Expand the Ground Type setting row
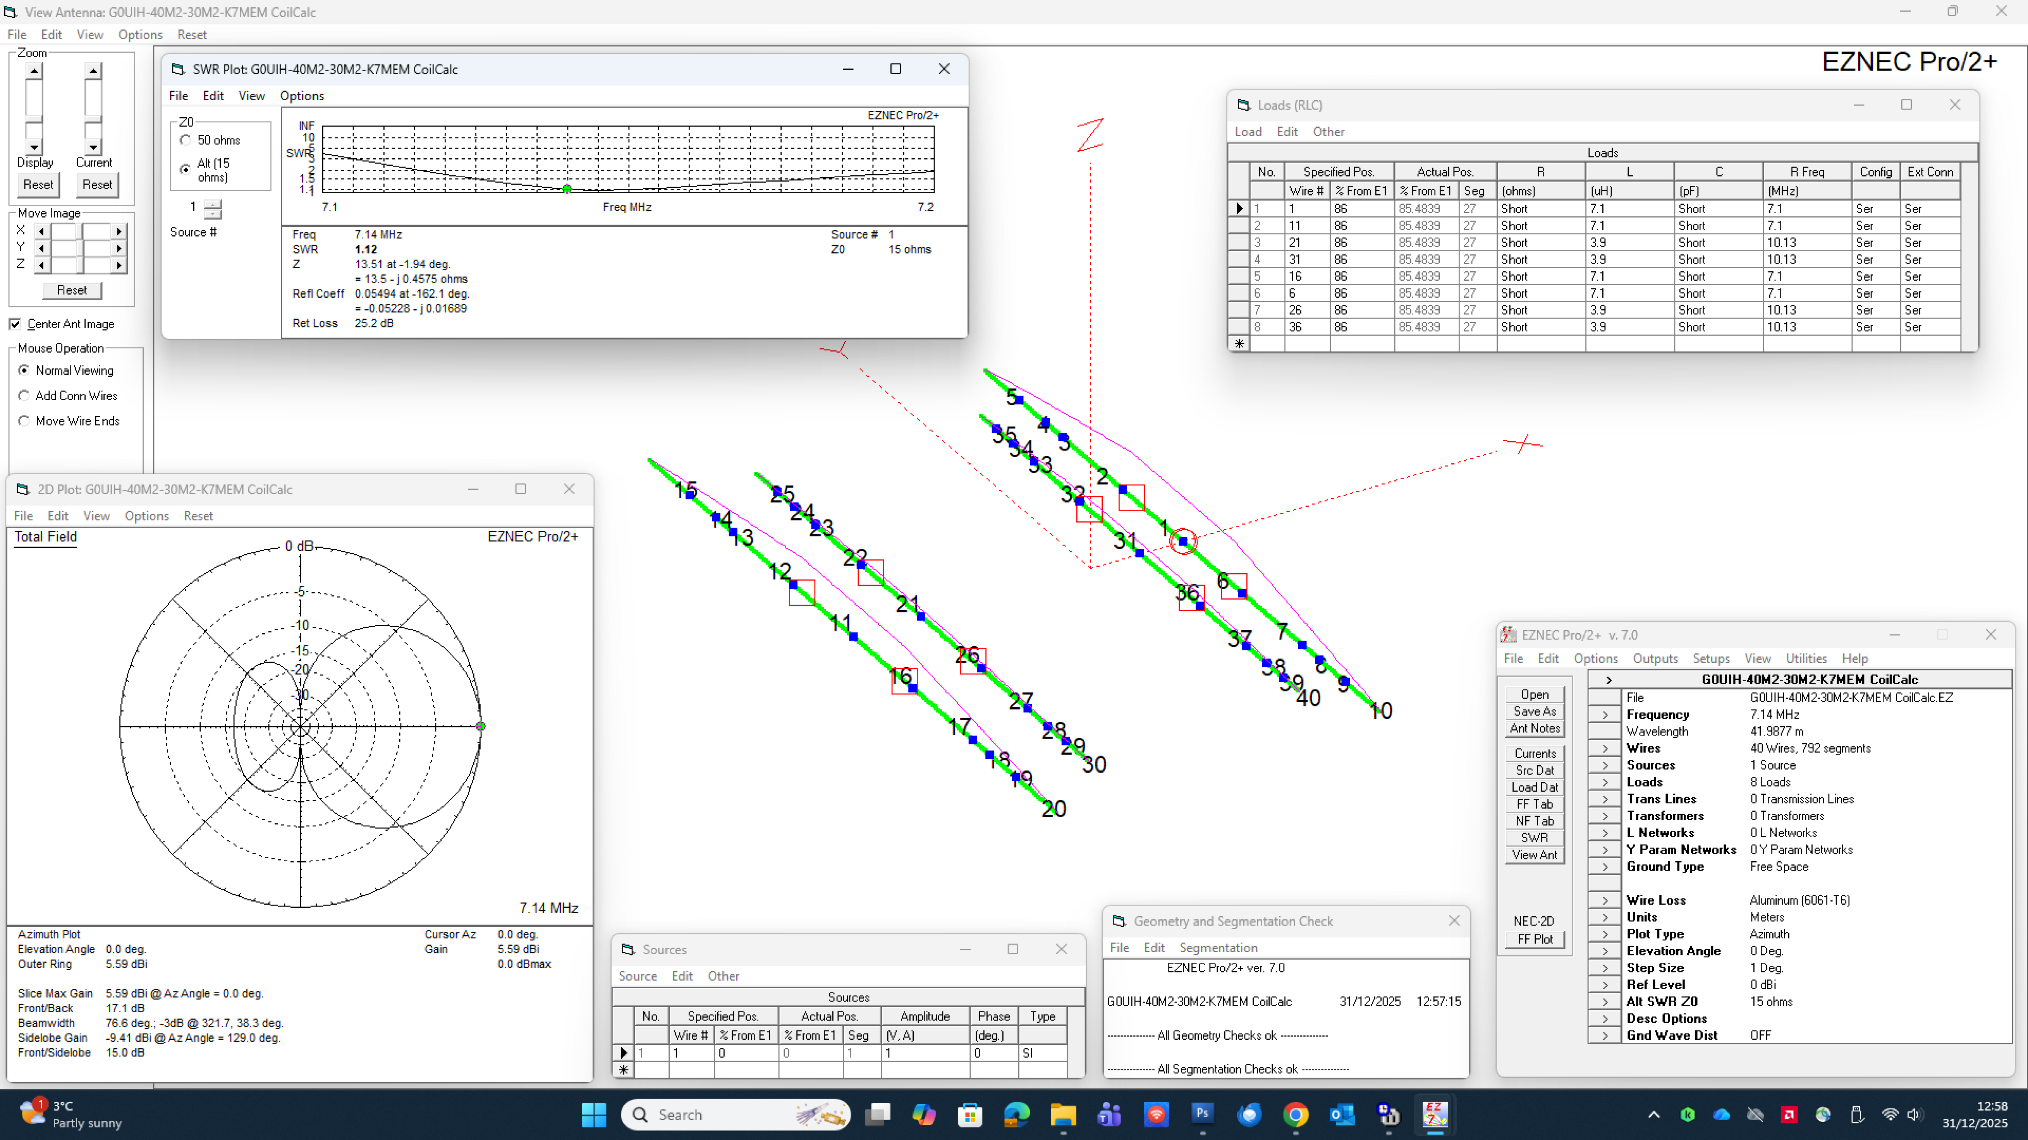The width and height of the screenshot is (2028, 1140). click(x=1604, y=866)
